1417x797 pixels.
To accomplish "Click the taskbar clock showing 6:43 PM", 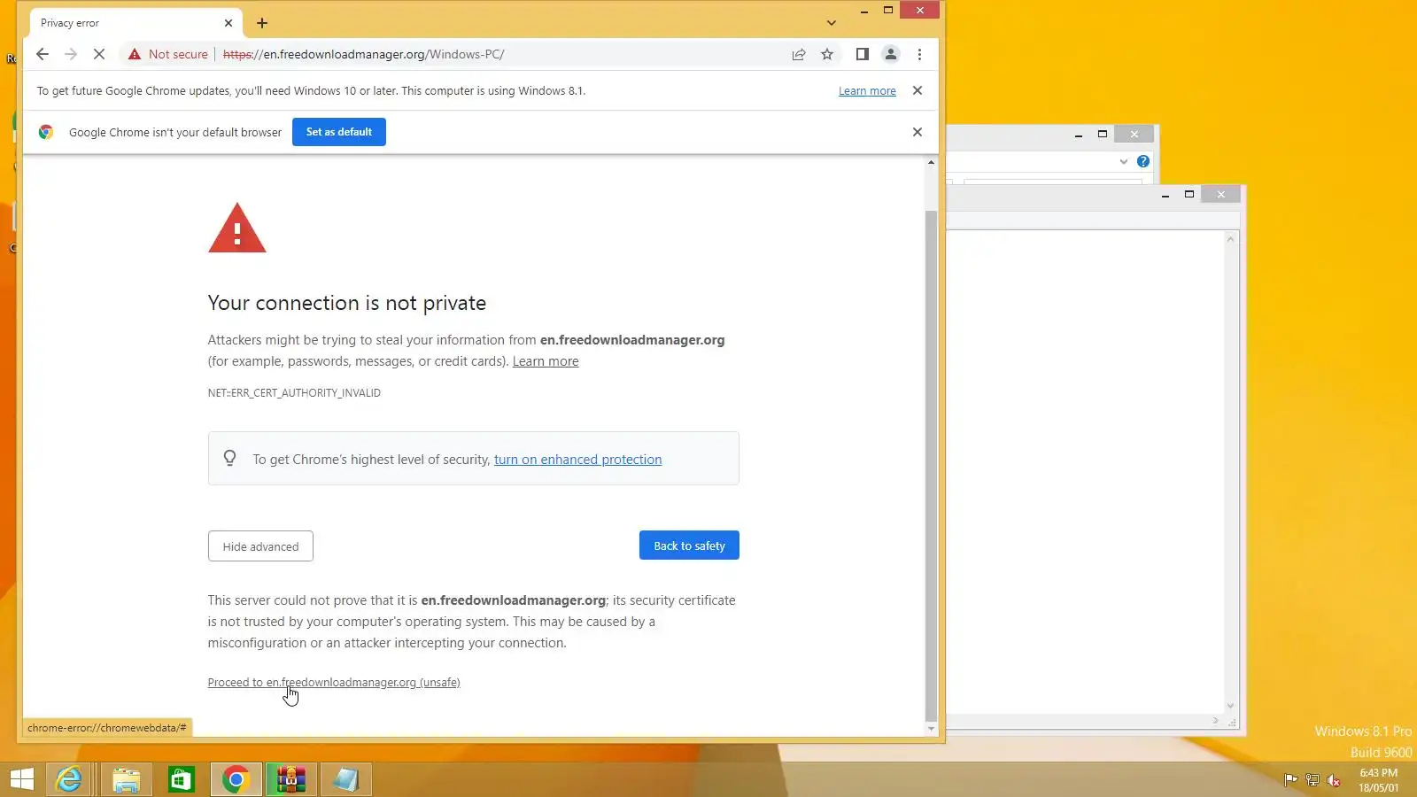I will (x=1379, y=780).
